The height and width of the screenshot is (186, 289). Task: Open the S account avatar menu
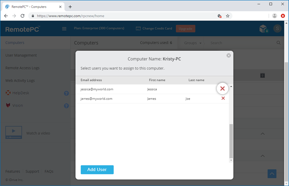(x=277, y=28)
